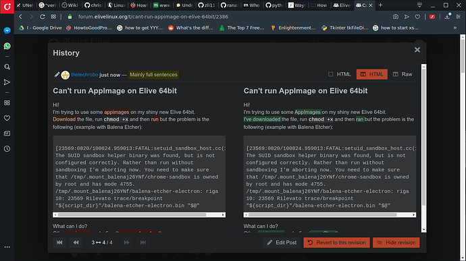This screenshot has width=466, height=261.
Task: Select Raw view mode
Action: [403, 74]
